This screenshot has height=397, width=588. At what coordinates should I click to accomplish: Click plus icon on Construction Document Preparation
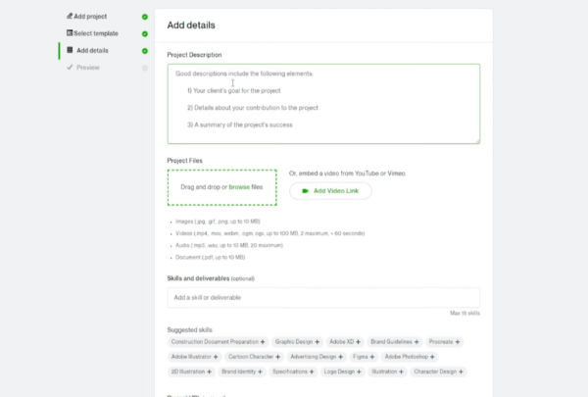click(263, 342)
